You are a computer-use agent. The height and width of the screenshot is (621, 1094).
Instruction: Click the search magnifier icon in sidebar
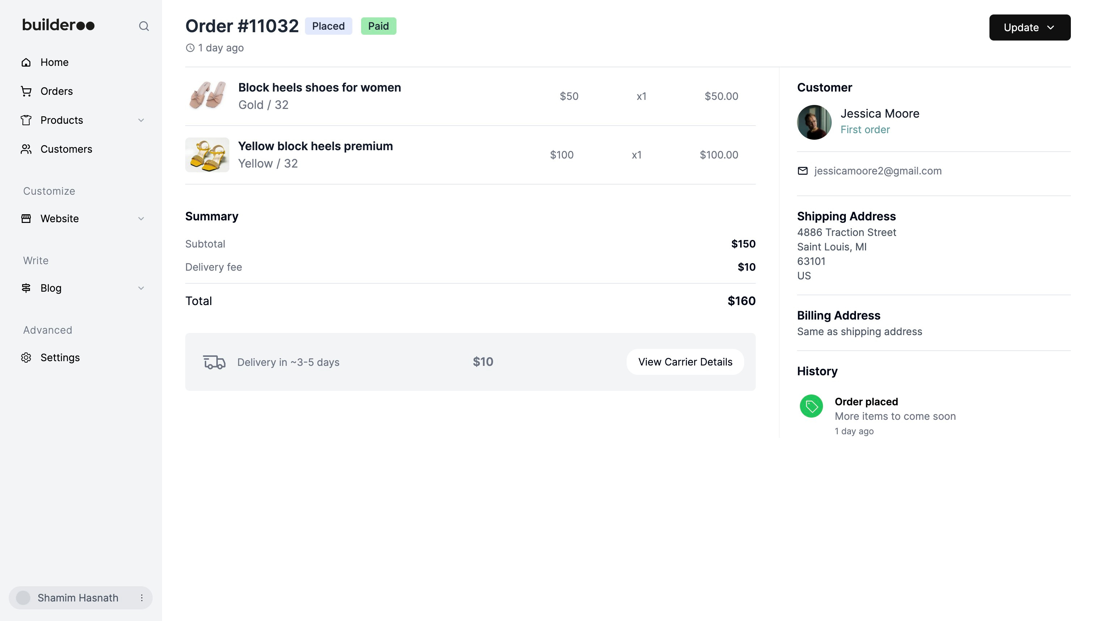click(x=144, y=26)
